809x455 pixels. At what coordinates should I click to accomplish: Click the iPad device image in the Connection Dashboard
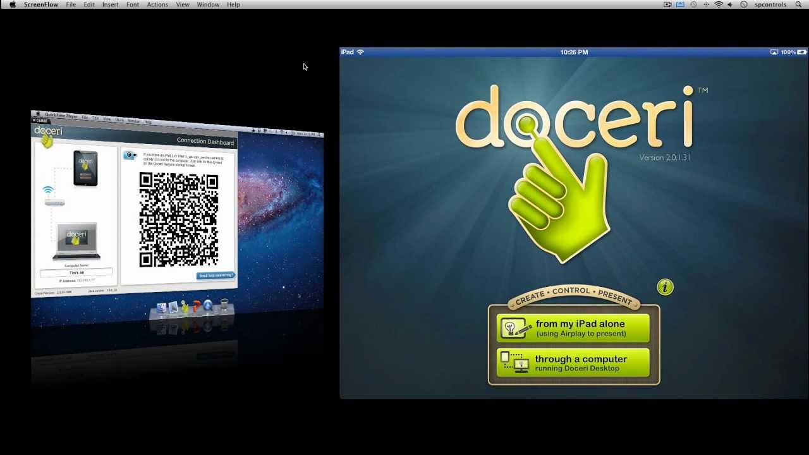tap(85, 167)
